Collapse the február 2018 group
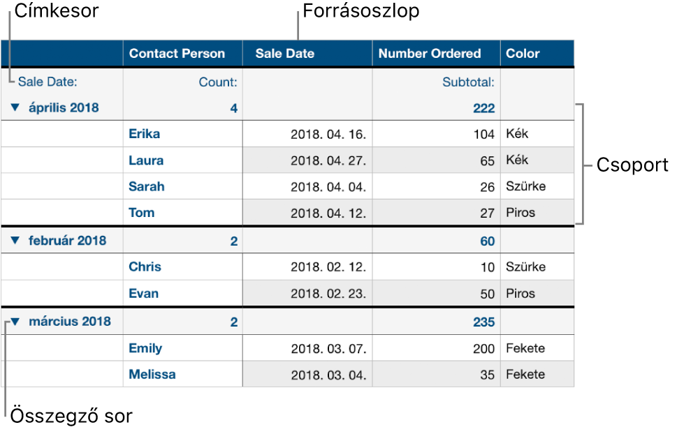 15,240
